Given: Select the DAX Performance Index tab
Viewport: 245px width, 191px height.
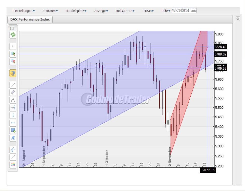Looking at the screenshot, I should point(30,19).
